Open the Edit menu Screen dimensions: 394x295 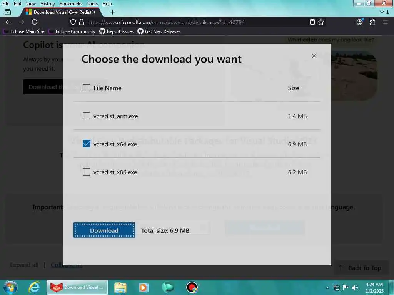[17, 4]
